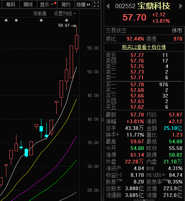Click 买一 volume 976

pos(164,84)
